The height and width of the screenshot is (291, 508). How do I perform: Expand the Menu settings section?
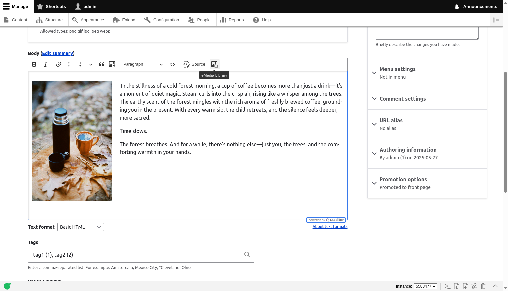[x=397, y=69]
